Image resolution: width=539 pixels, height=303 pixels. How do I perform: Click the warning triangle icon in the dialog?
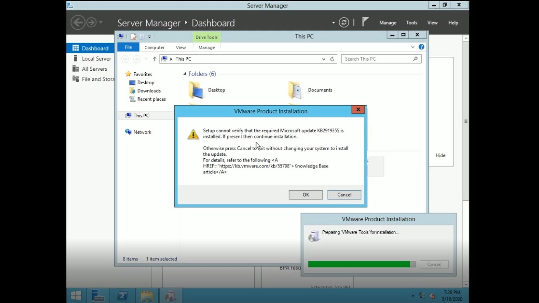tap(193, 134)
